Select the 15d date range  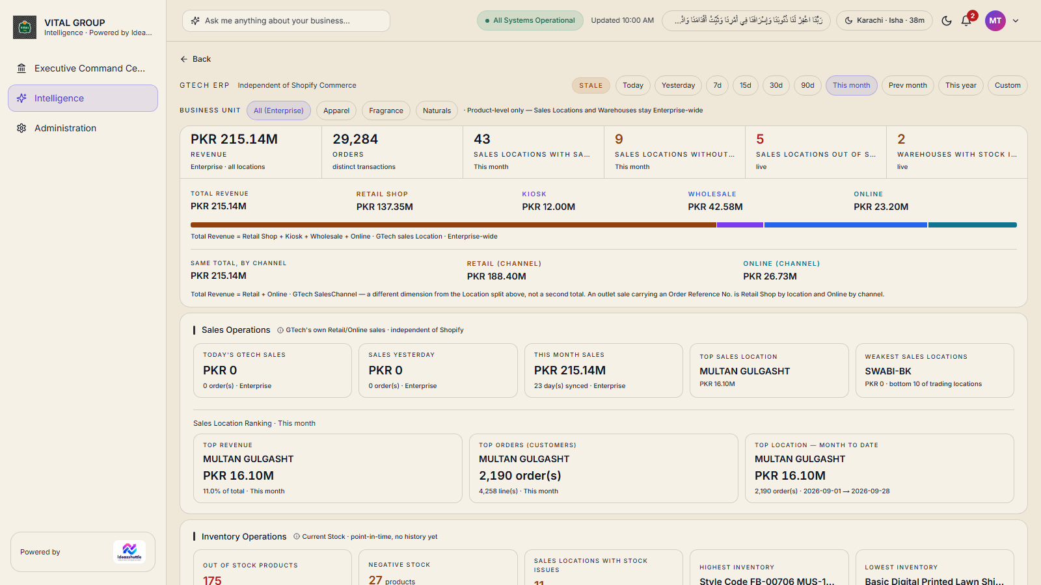(x=746, y=85)
